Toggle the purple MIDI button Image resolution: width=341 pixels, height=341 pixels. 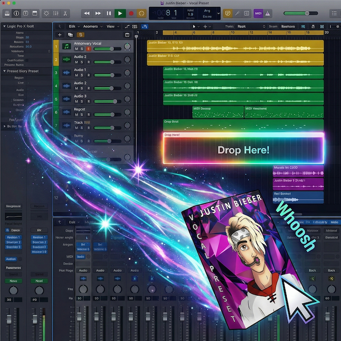[258, 14]
